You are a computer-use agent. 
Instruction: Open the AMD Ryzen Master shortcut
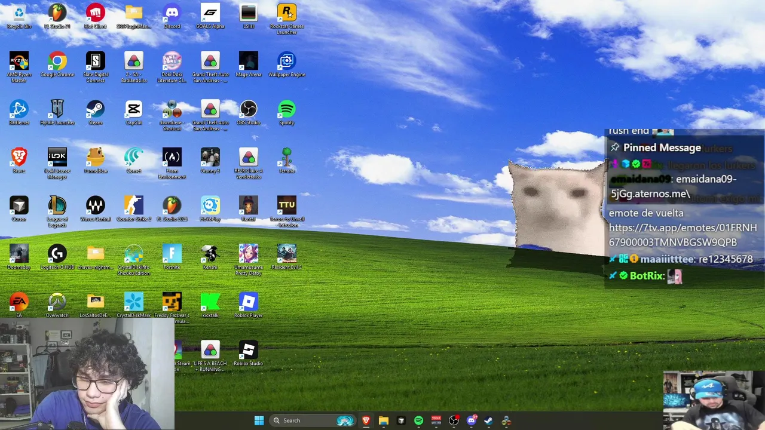19,67
